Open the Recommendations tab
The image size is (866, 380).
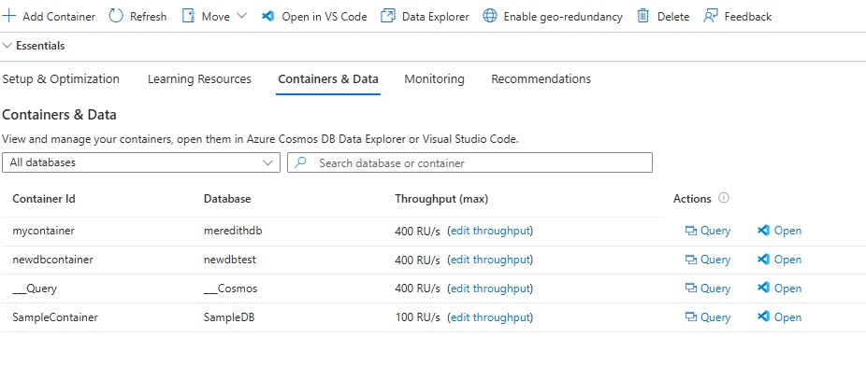tap(541, 78)
